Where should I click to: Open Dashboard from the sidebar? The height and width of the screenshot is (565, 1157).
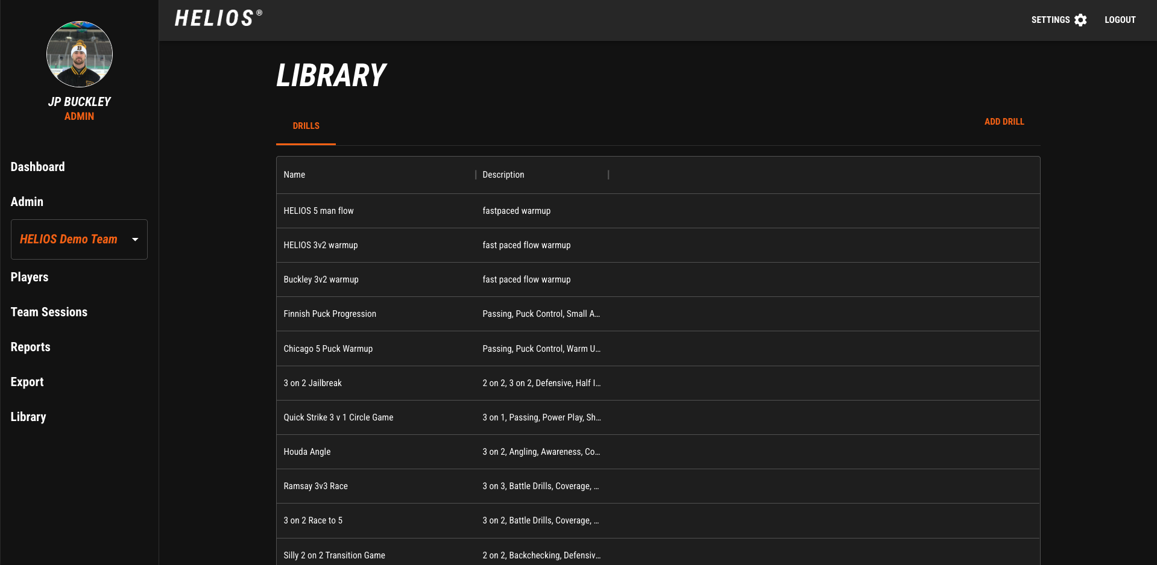click(x=37, y=167)
